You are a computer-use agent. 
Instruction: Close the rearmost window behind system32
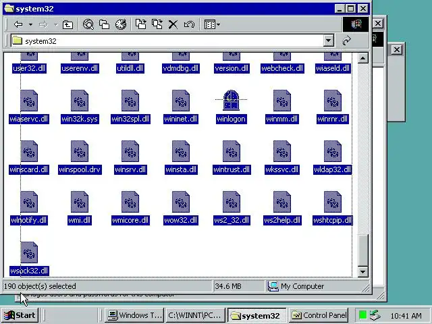click(x=396, y=50)
